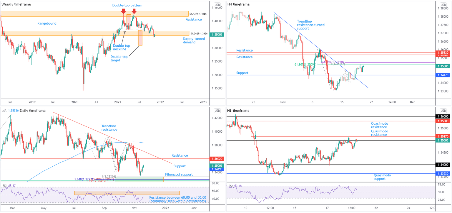Image resolution: width=452 pixels, height=213 pixels.
Task: Open the USD currency selector on H4 chart
Action: click(443, 5)
